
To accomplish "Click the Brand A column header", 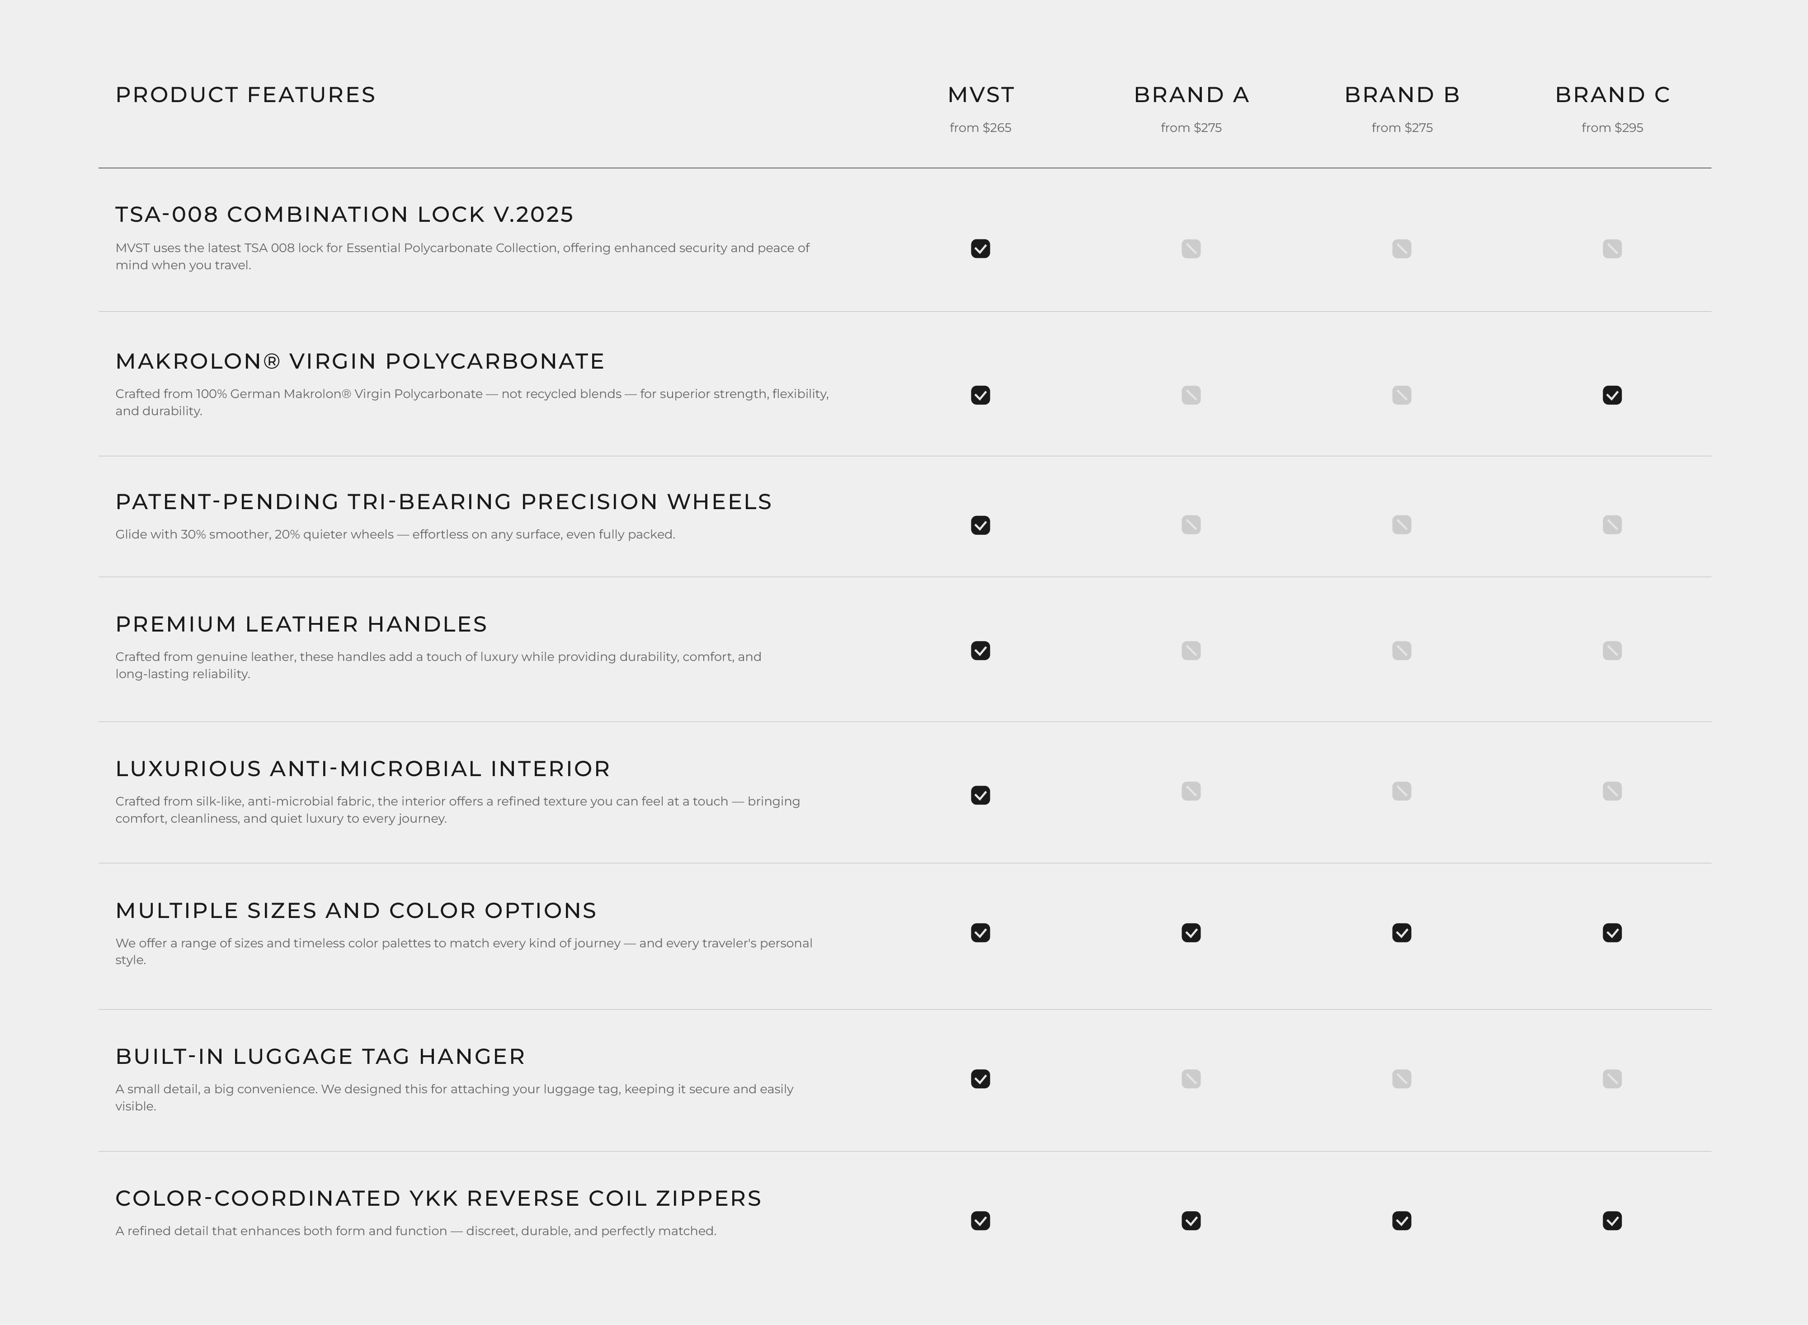I will point(1191,95).
